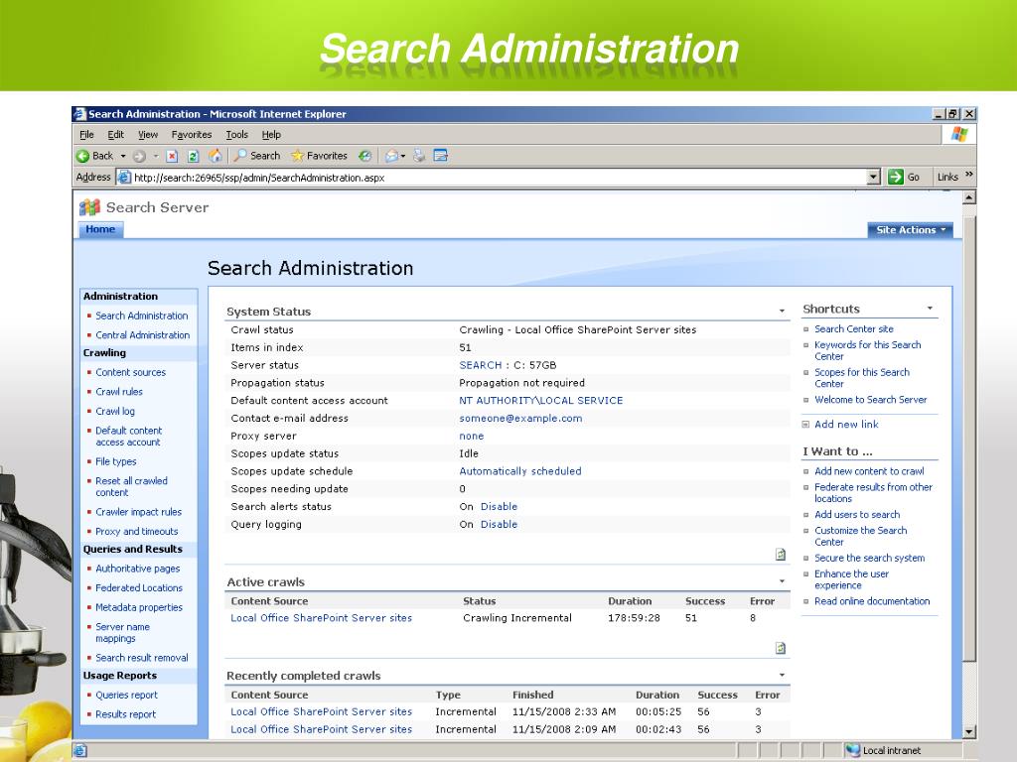This screenshot has height=762, width=1017.
Task: Select the Home tab
Action: (x=100, y=229)
